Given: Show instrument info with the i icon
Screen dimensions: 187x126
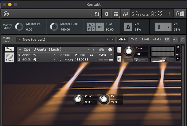Looking at the screenshot, I should [x=110, y=49].
